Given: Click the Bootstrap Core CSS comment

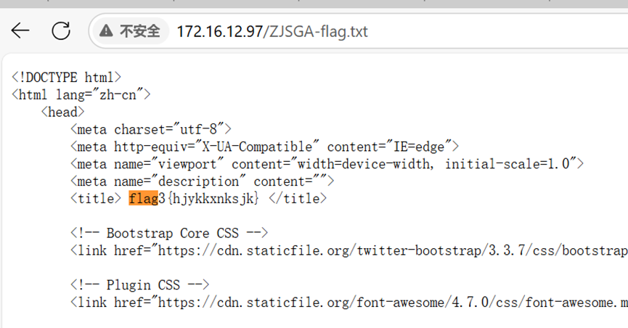Looking at the screenshot, I should tap(169, 233).
